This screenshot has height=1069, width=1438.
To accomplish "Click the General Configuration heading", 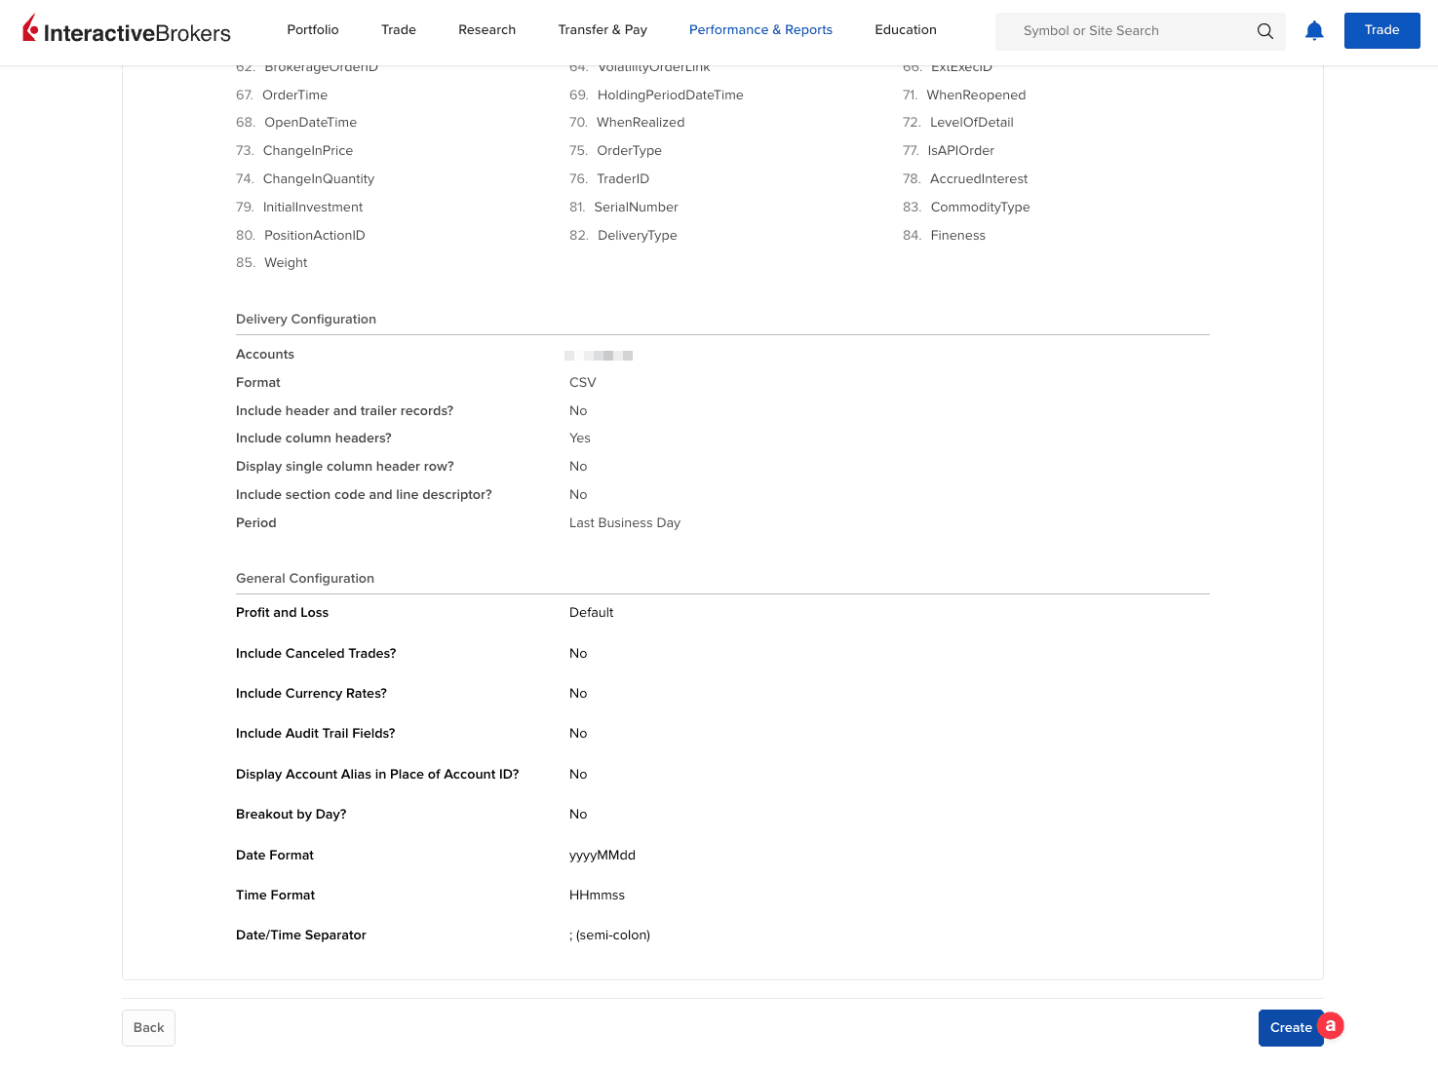I will pyautogui.click(x=305, y=579).
